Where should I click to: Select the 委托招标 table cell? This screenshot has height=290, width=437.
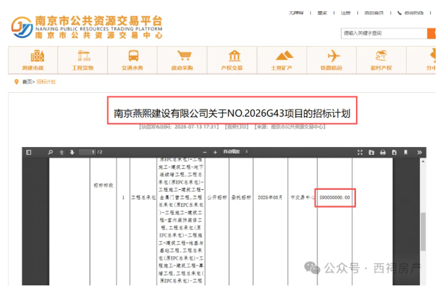tap(242, 198)
